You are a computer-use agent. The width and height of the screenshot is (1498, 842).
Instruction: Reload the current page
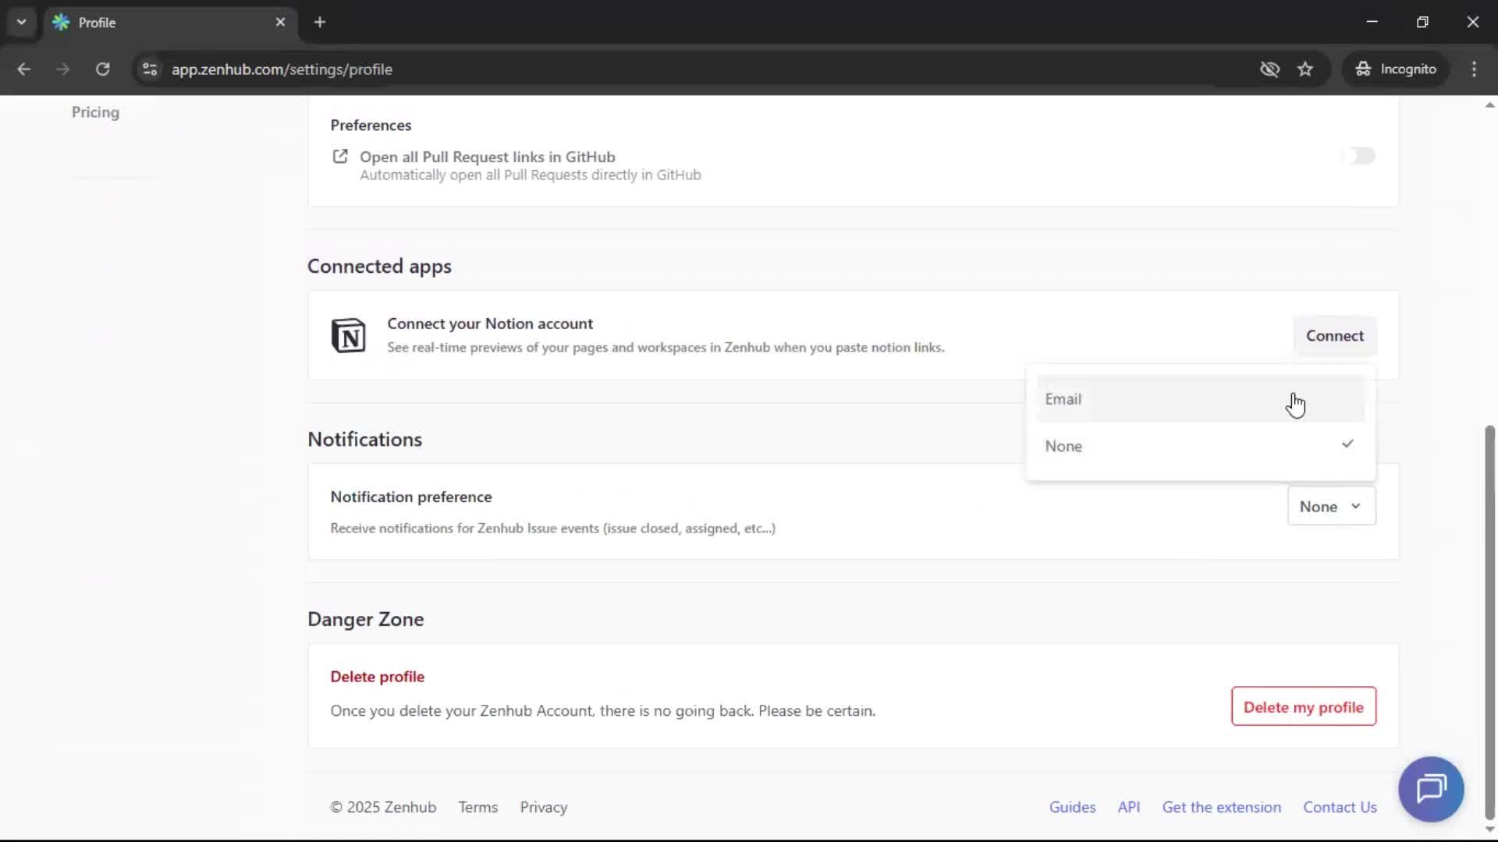click(102, 69)
